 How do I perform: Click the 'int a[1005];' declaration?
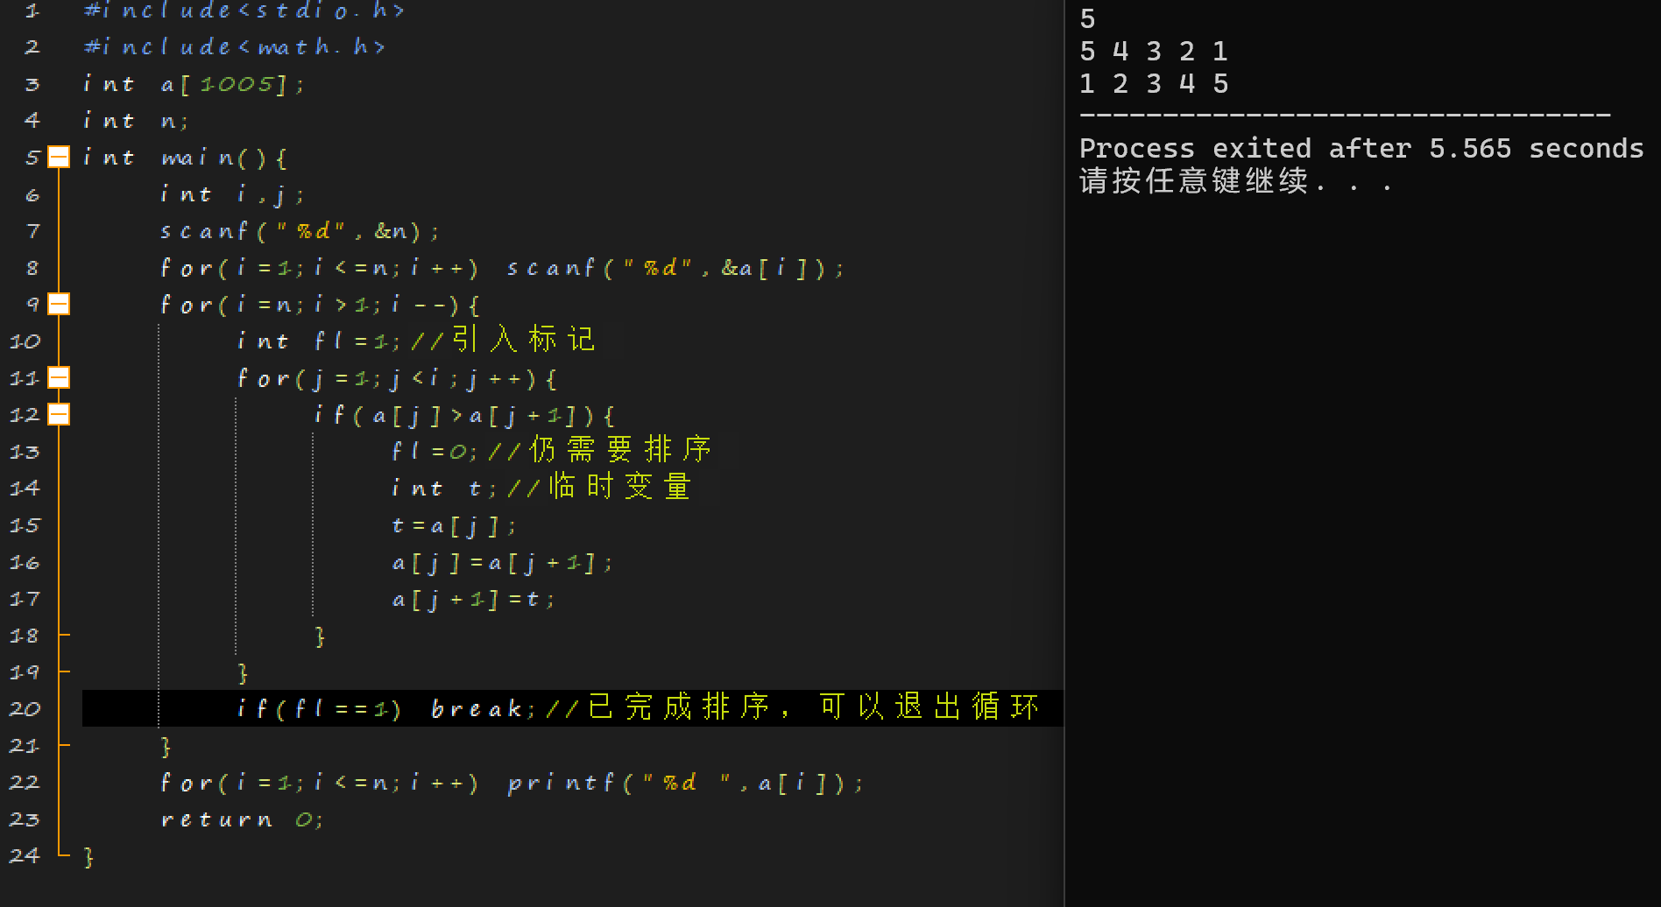[194, 84]
